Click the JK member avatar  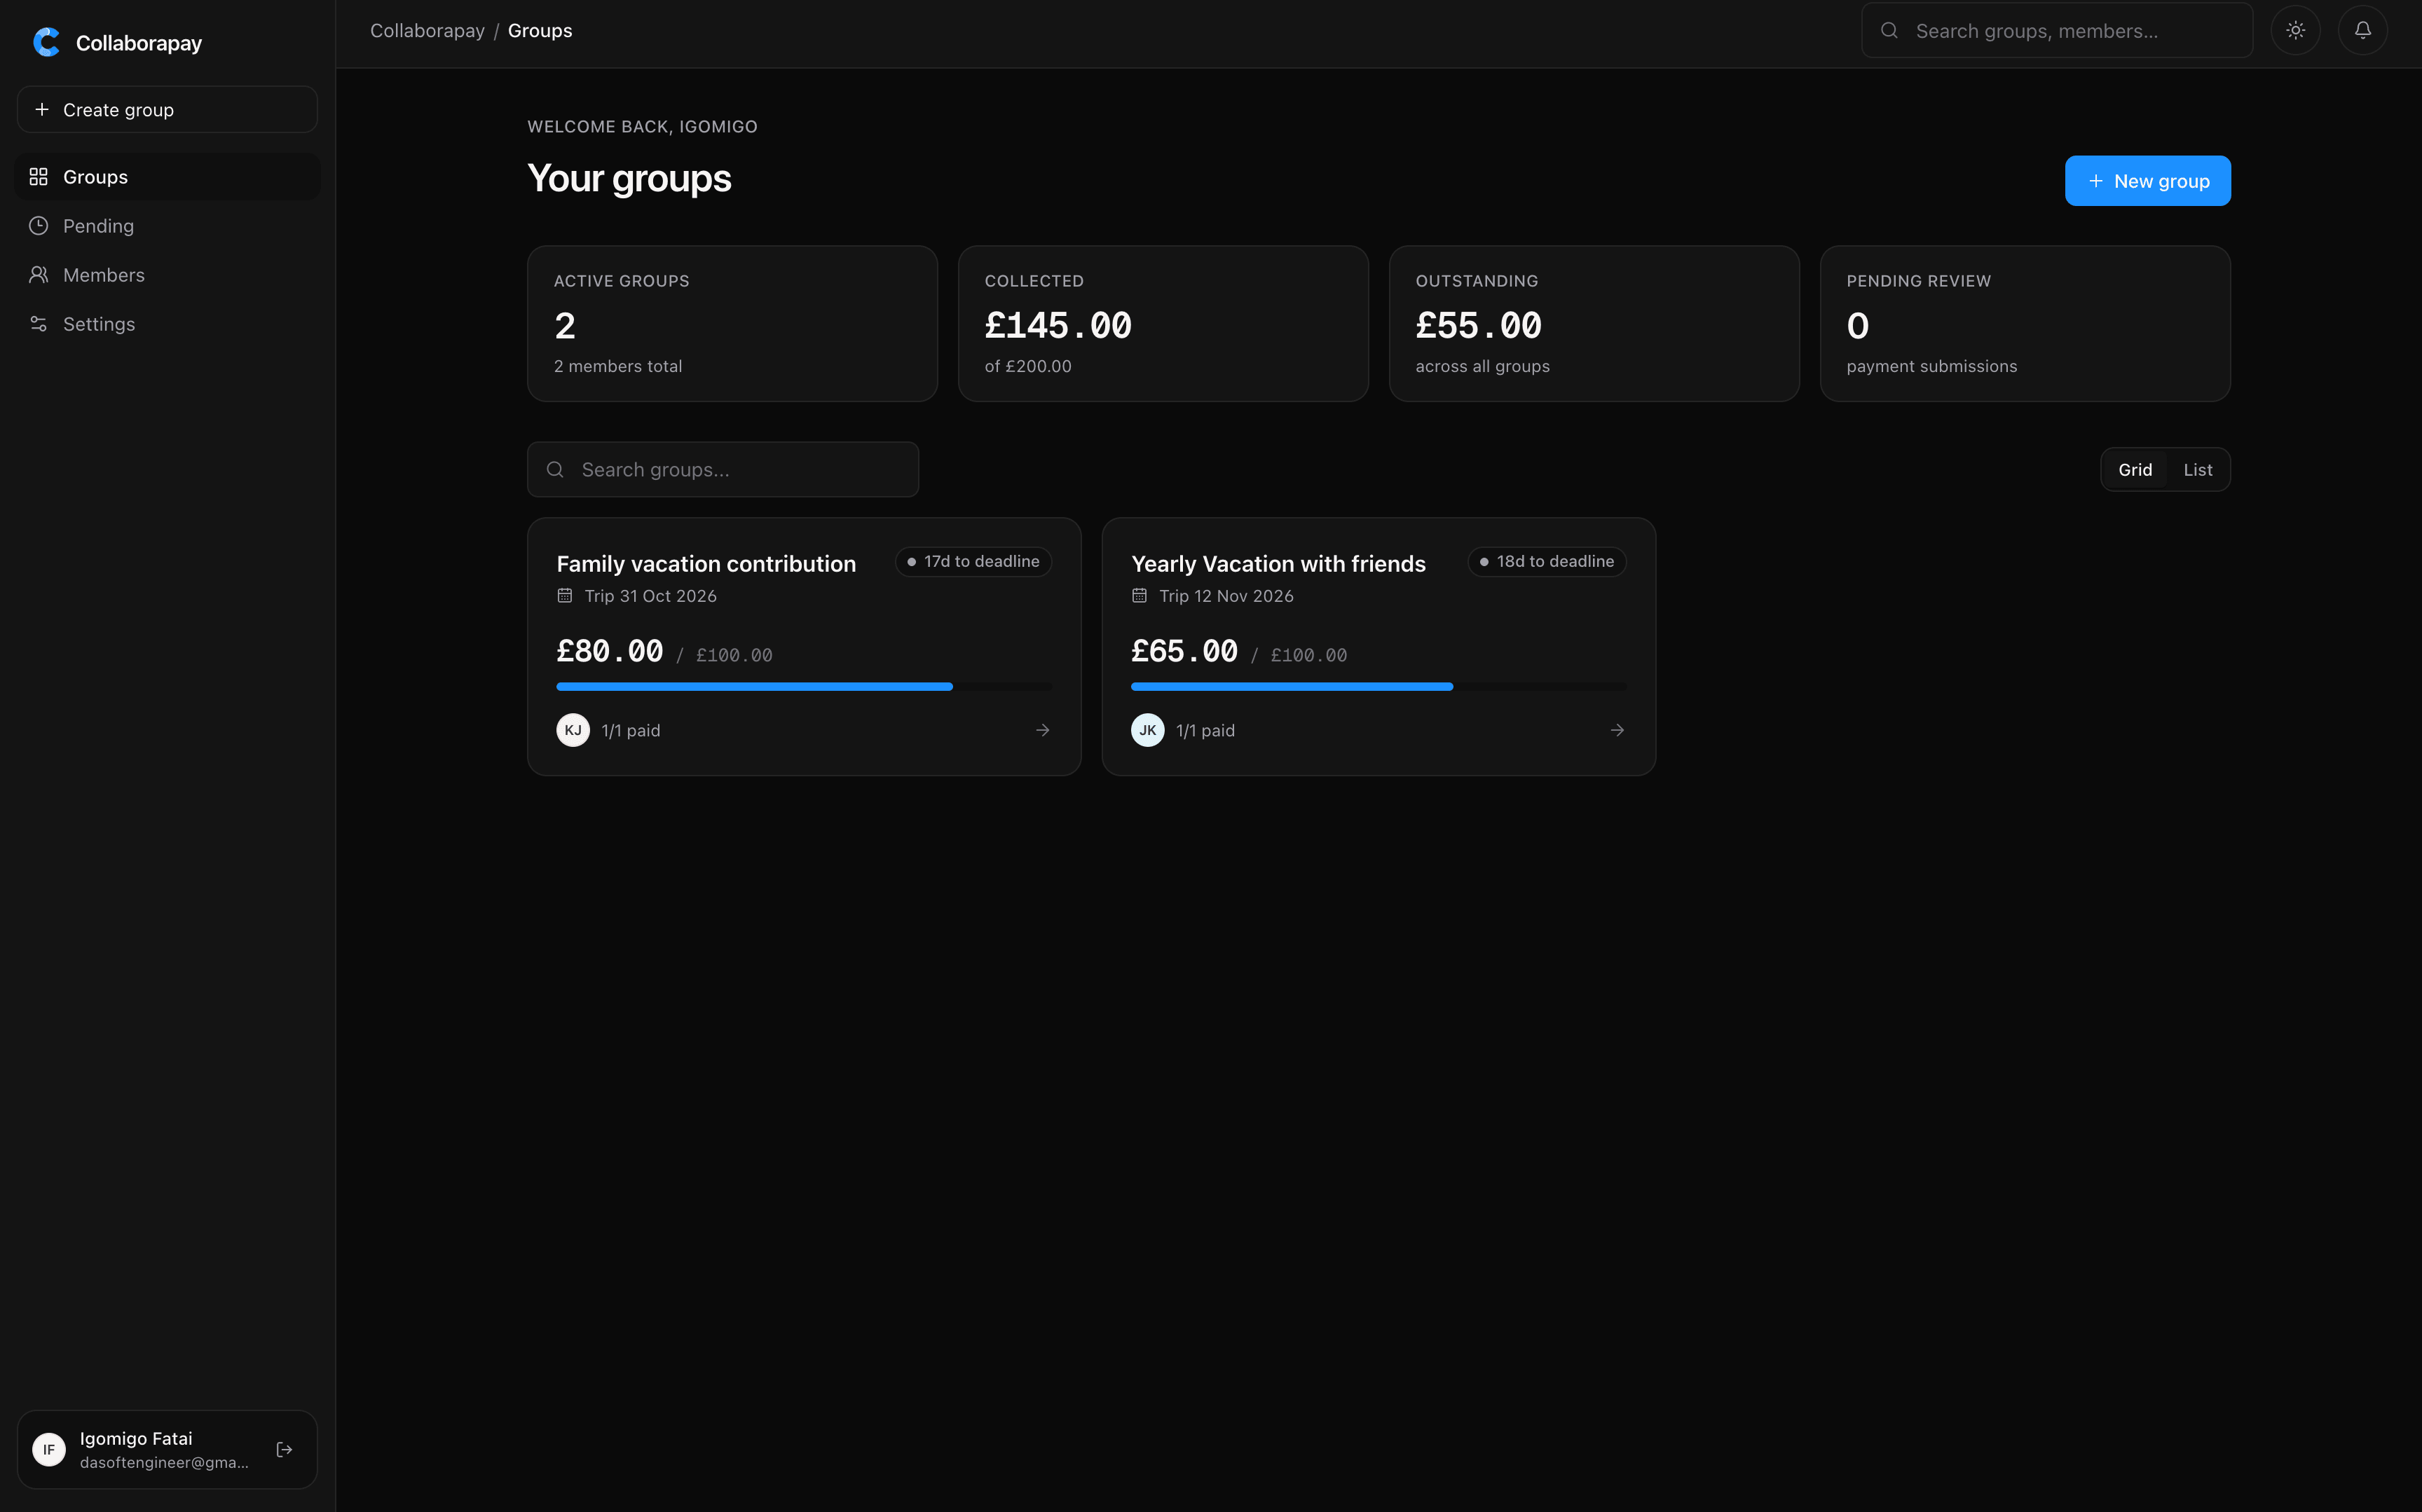coord(1147,730)
